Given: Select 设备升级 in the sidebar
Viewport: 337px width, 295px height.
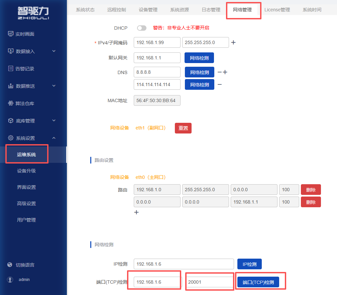Looking at the screenshot, I should (x=26, y=171).
